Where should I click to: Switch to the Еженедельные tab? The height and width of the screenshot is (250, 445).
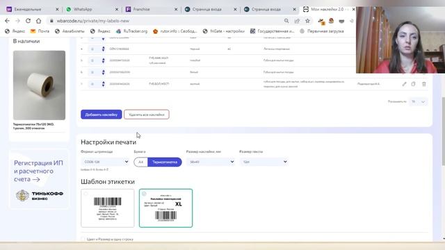[29, 9]
